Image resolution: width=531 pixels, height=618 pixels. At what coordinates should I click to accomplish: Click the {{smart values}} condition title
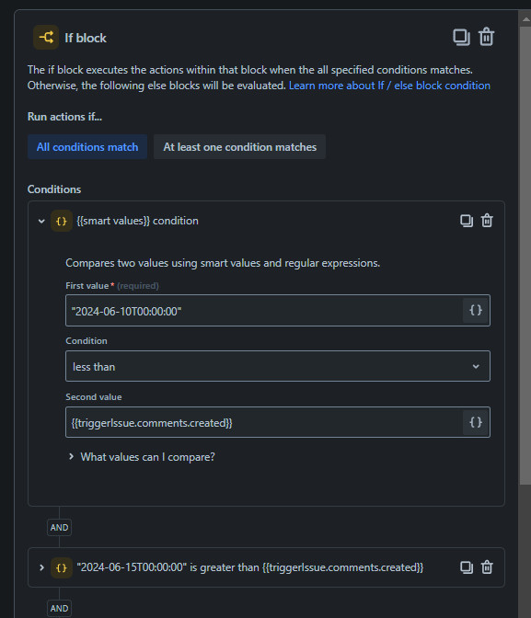(137, 221)
